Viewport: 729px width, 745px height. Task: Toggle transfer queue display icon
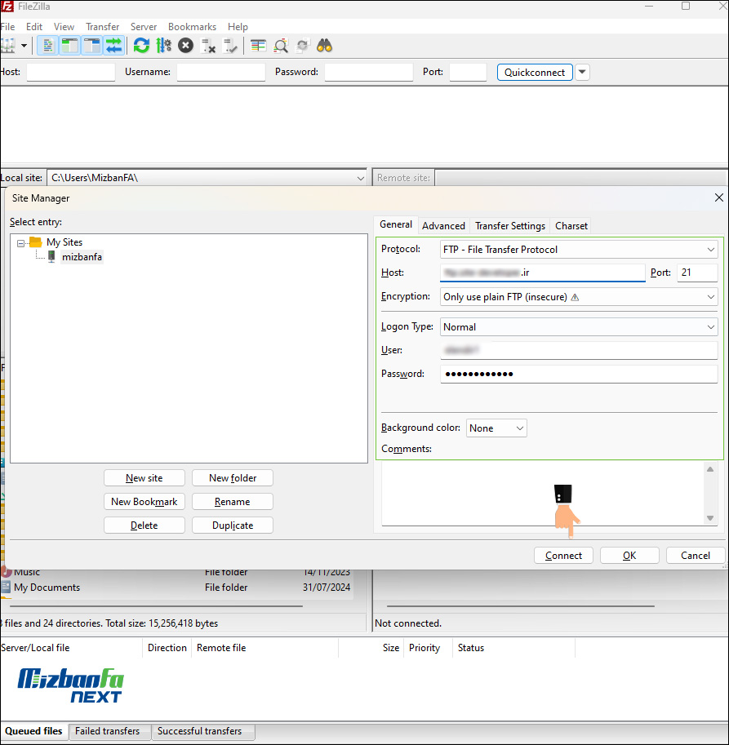114,46
